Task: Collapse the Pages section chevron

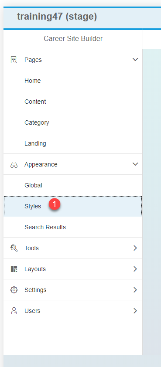Action: 135,59
